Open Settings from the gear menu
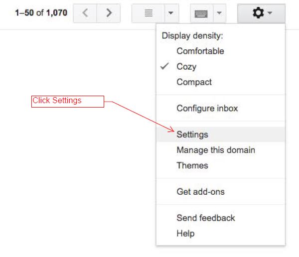 tap(192, 134)
